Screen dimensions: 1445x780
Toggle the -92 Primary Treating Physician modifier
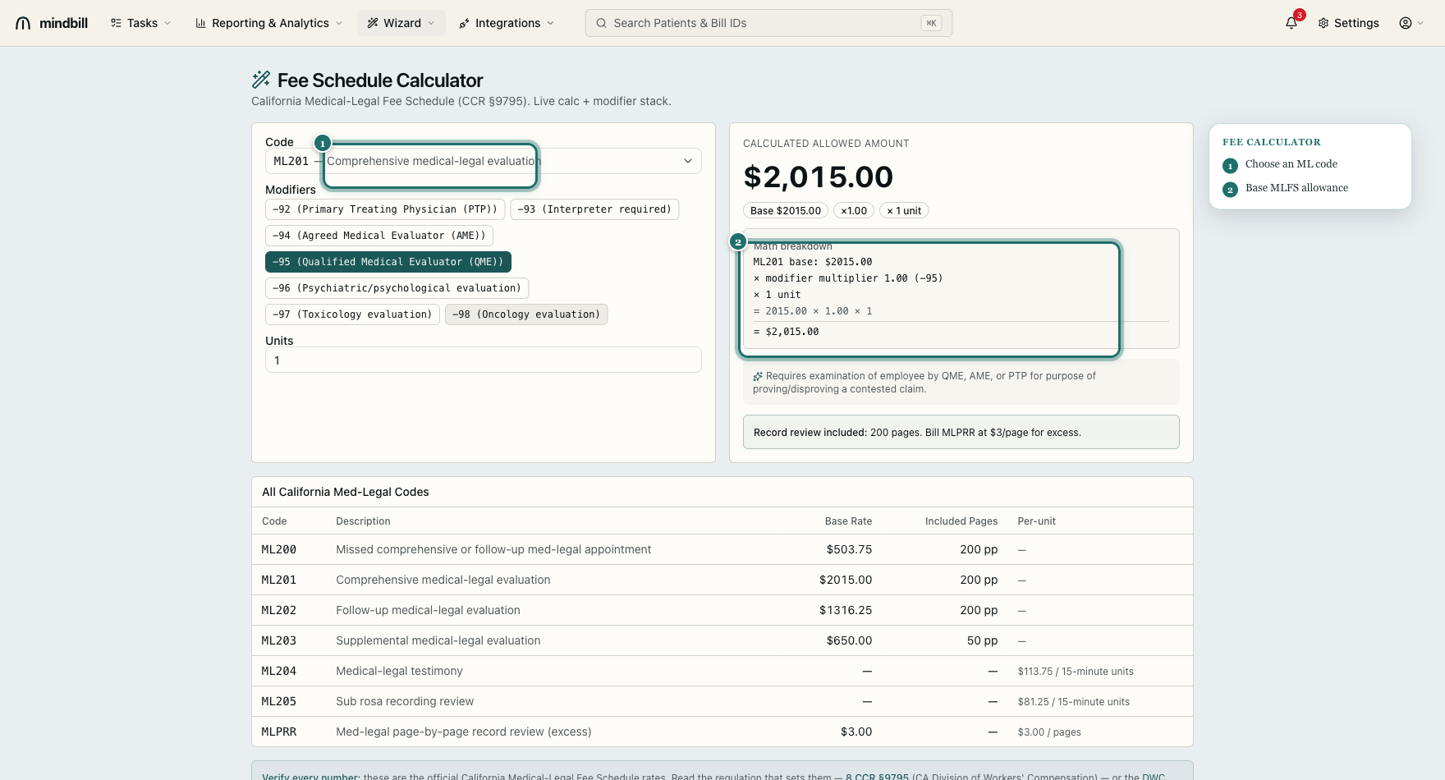[x=384, y=209]
